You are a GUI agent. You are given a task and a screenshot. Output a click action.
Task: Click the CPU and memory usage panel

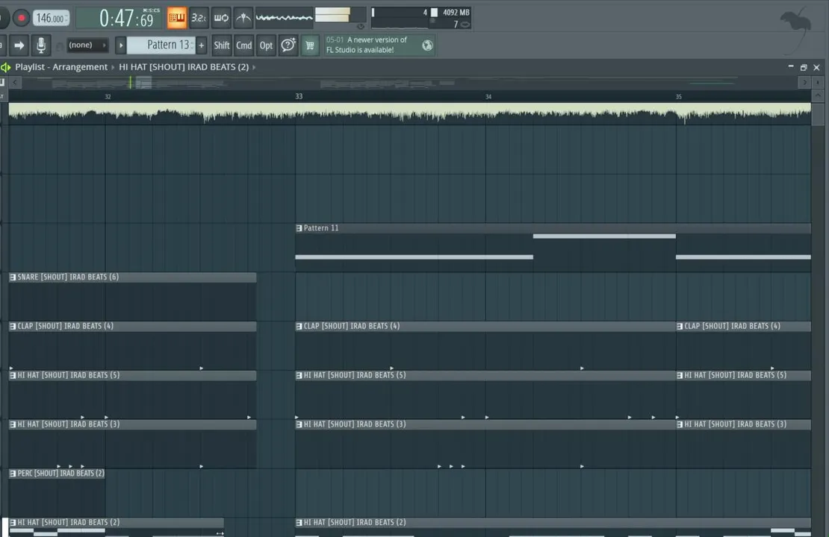tap(420, 18)
